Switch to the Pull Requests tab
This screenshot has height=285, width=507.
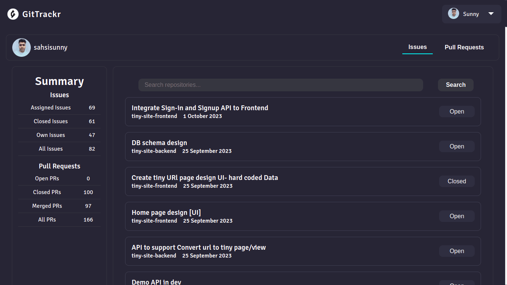click(x=464, y=47)
